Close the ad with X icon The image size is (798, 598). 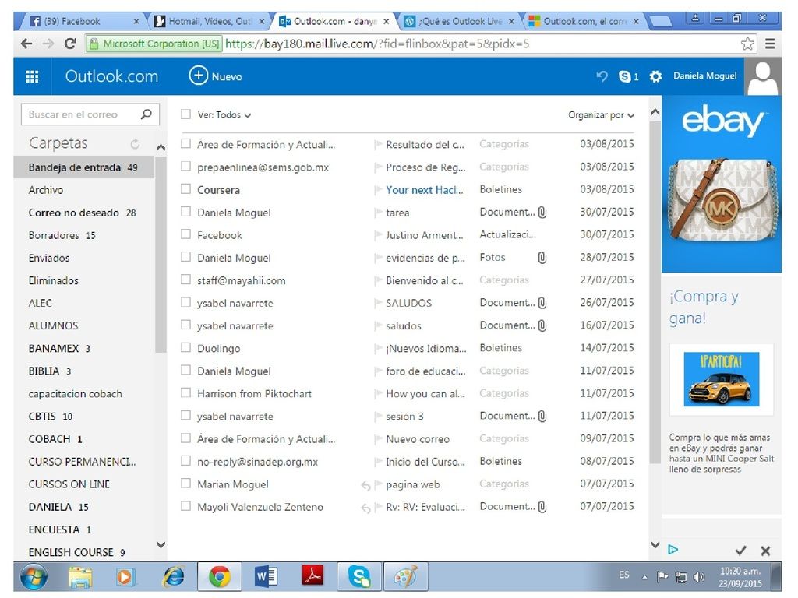765,551
